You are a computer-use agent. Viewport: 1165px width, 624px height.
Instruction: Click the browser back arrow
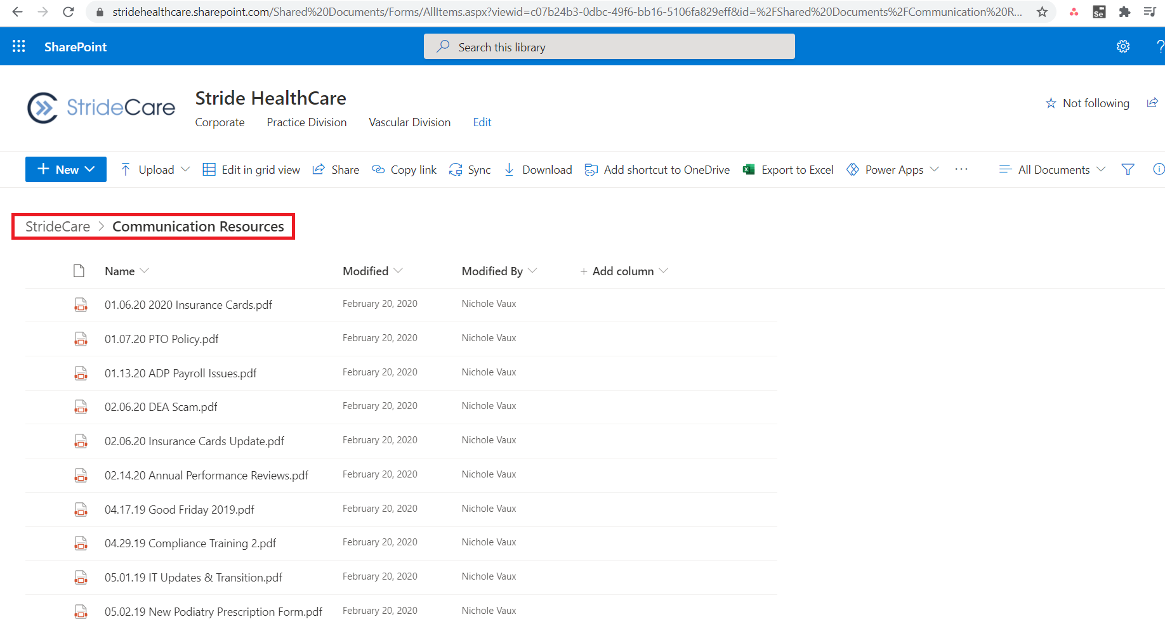pyautogui.click(x=17, y=11)
